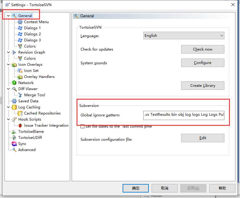This screenshot has height=198, width=240.
Task: Collapse the Log Caching tree node
Action: coord(9,107)
